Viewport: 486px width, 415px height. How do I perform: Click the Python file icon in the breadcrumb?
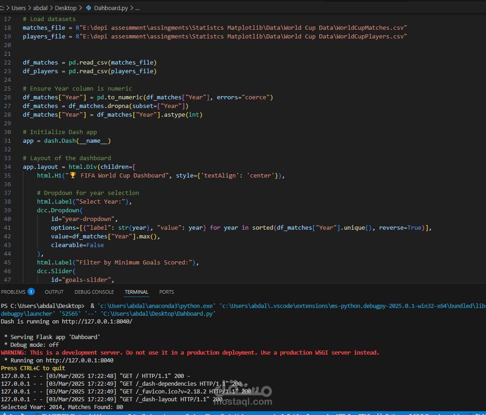[89, 8]
